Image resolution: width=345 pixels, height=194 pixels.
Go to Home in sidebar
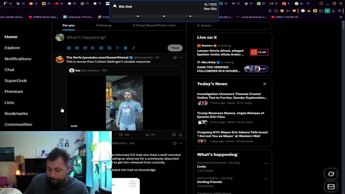pyautogui.click(x=11, y=37)
